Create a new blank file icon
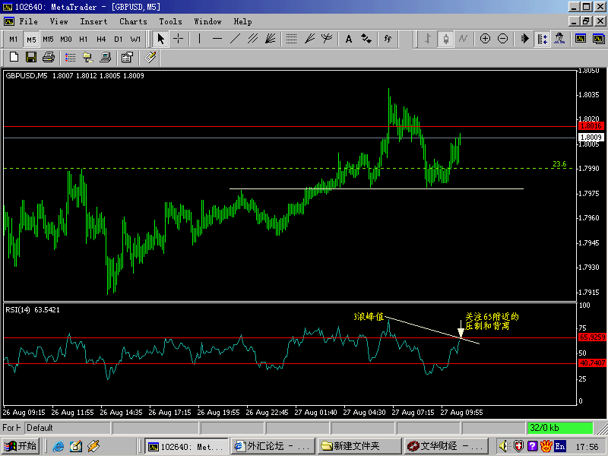Image resolution: width=608 pixels, height=456 pixels. pos(14,58)
